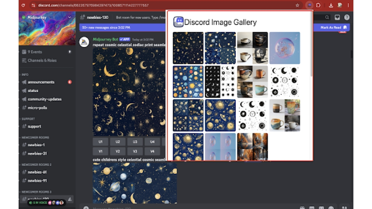
Task: Open the Discord inbox icon
Action: tap(337, 17)
